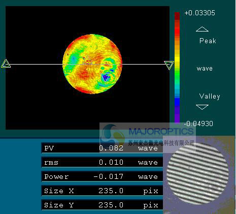236x214 pixels.
Task: Select the left slice-line triangle marker
Action: click(x=6, y=64)
